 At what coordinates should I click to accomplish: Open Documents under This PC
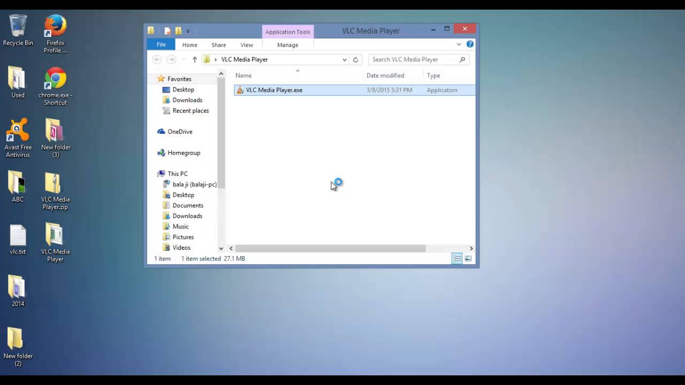pos(188,205)
